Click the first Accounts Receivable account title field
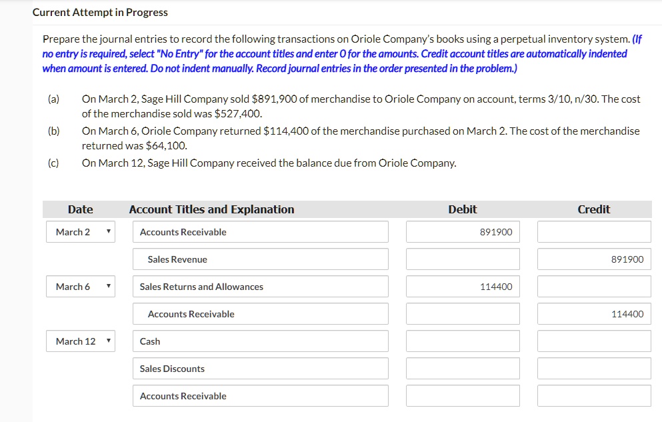 [x=260, y=232]
